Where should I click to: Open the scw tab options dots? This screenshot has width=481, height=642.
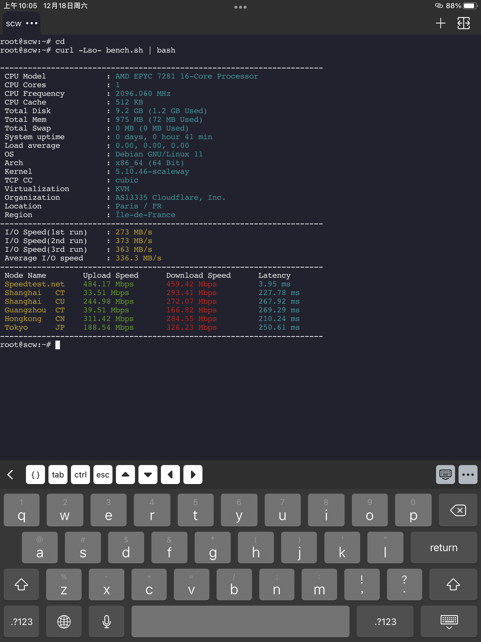[x=32, y=23]
